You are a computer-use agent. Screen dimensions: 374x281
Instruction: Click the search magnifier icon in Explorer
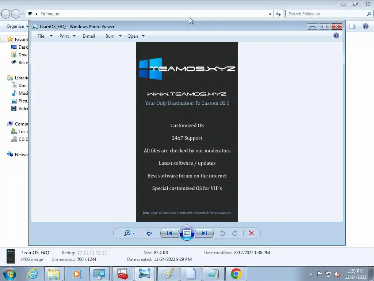[x=369, y=14]
